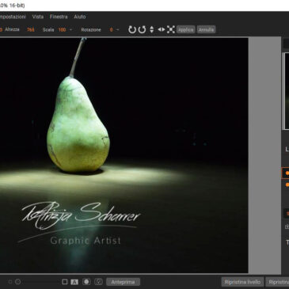The height and width of the screenshot is (289, 289).
Task: Select split compare view 'A' icon
Action: click(x=74, y=282)
